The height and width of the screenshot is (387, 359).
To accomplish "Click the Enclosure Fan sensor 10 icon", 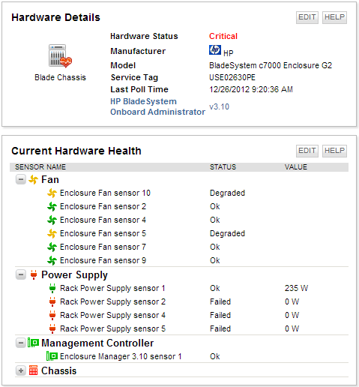I will pos(52,193).
